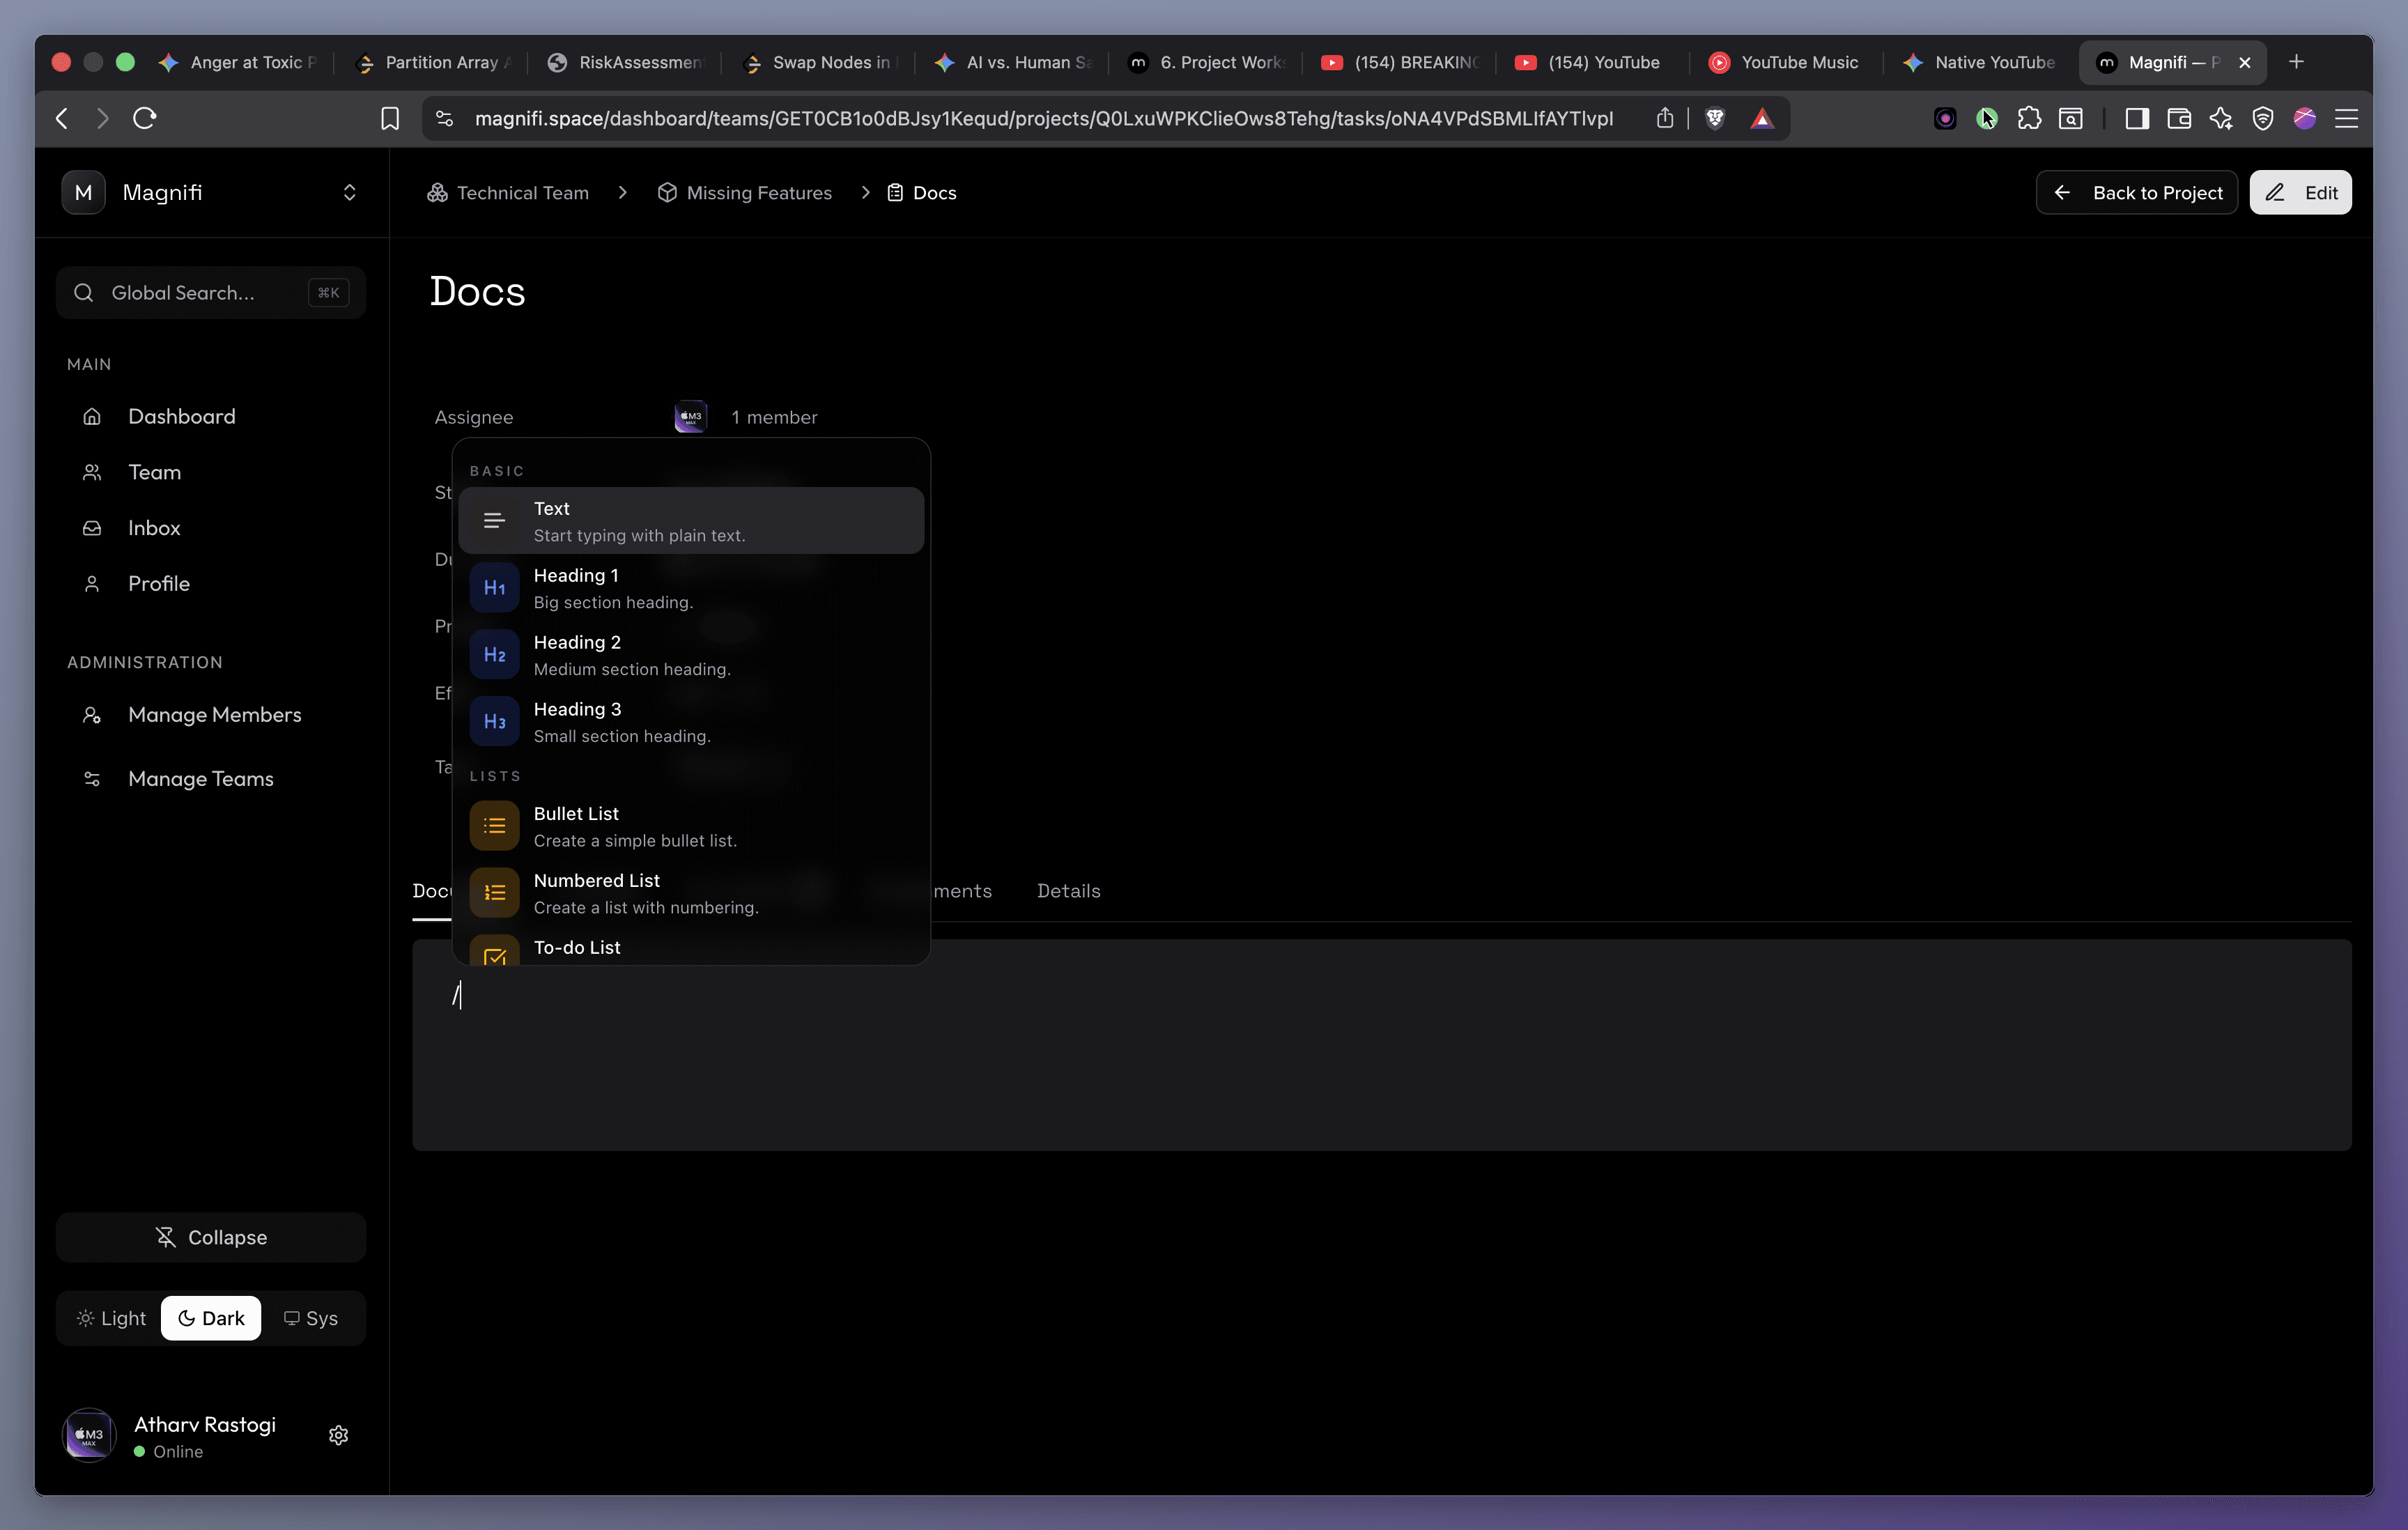2408x1530 pixels.
Task: Open the browser extensions puzzle icon
Action: point(2029,118)
